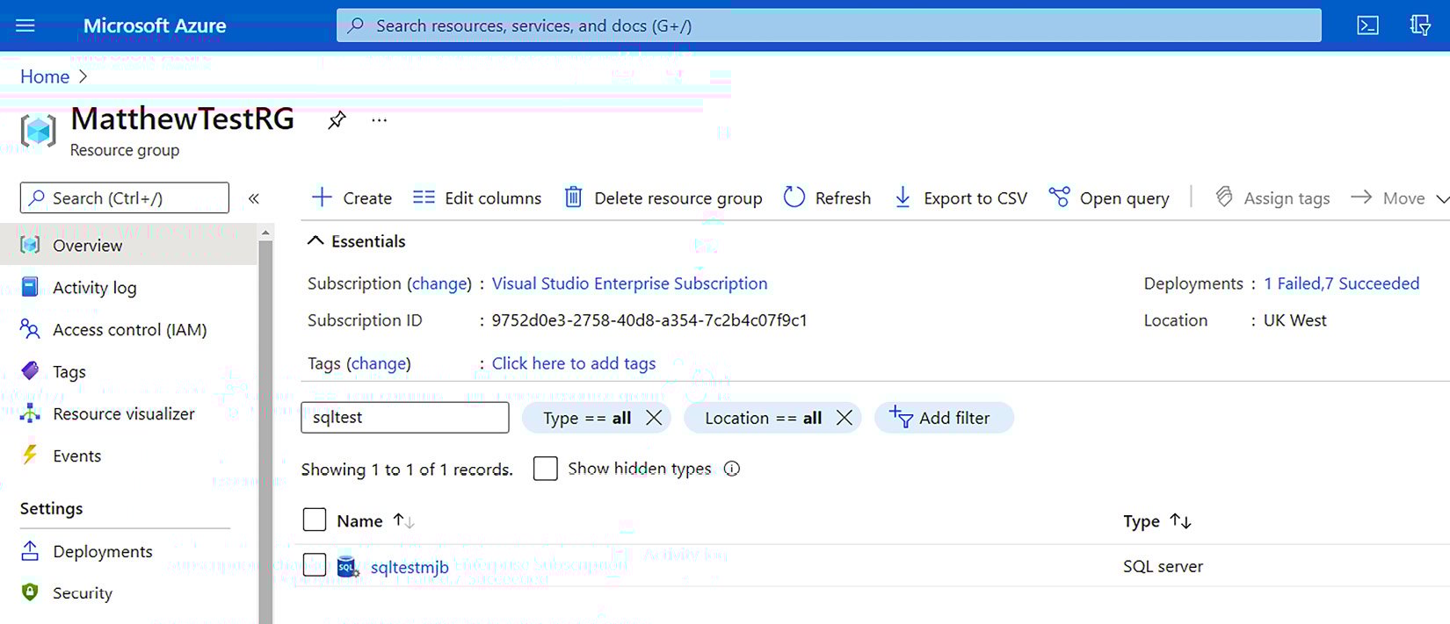1450x624 pixels.
Task: Click the Overview sidebar icon
Action: (30, 245)
